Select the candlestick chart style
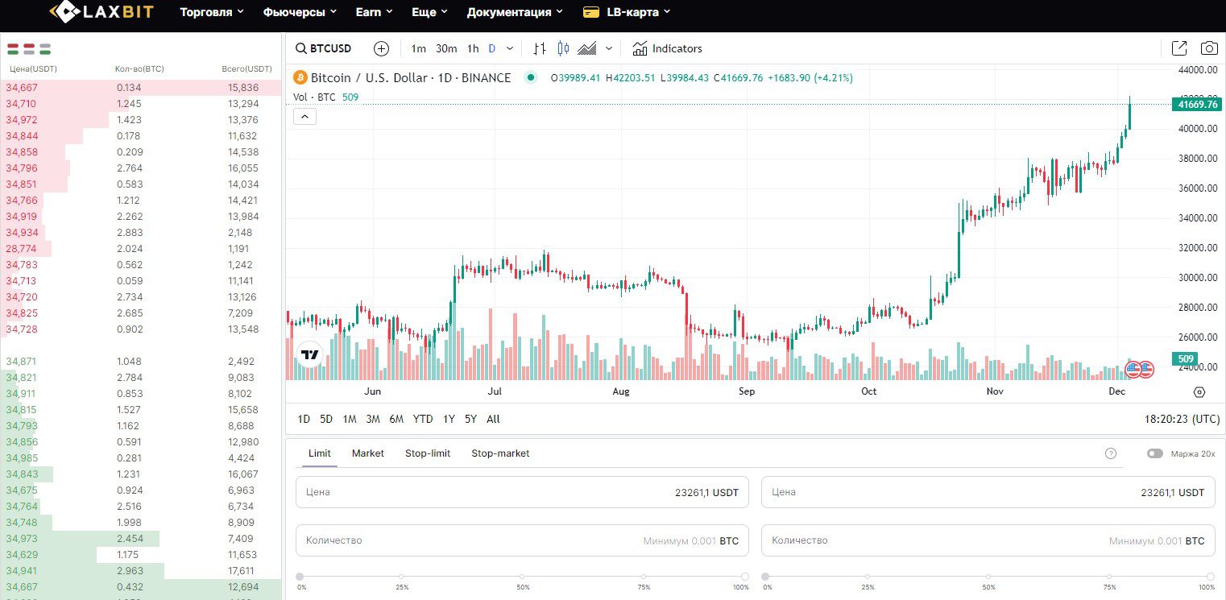1226x600 pixels. [563, 48]
